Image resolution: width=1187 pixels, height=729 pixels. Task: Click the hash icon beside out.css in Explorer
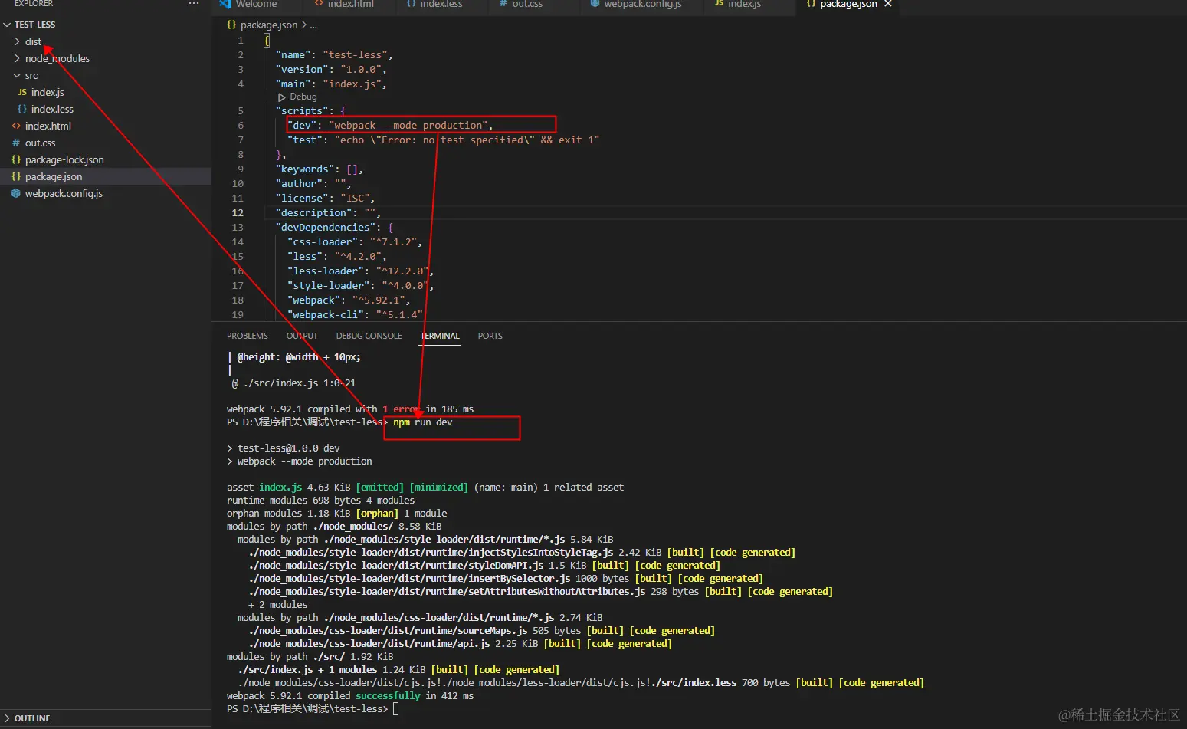16,143
